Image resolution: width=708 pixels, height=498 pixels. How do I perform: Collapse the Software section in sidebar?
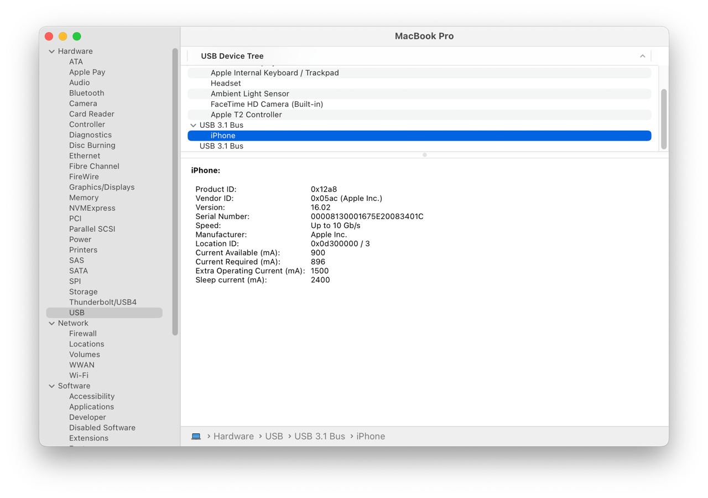pyautogui.click(x=52, y=386)
